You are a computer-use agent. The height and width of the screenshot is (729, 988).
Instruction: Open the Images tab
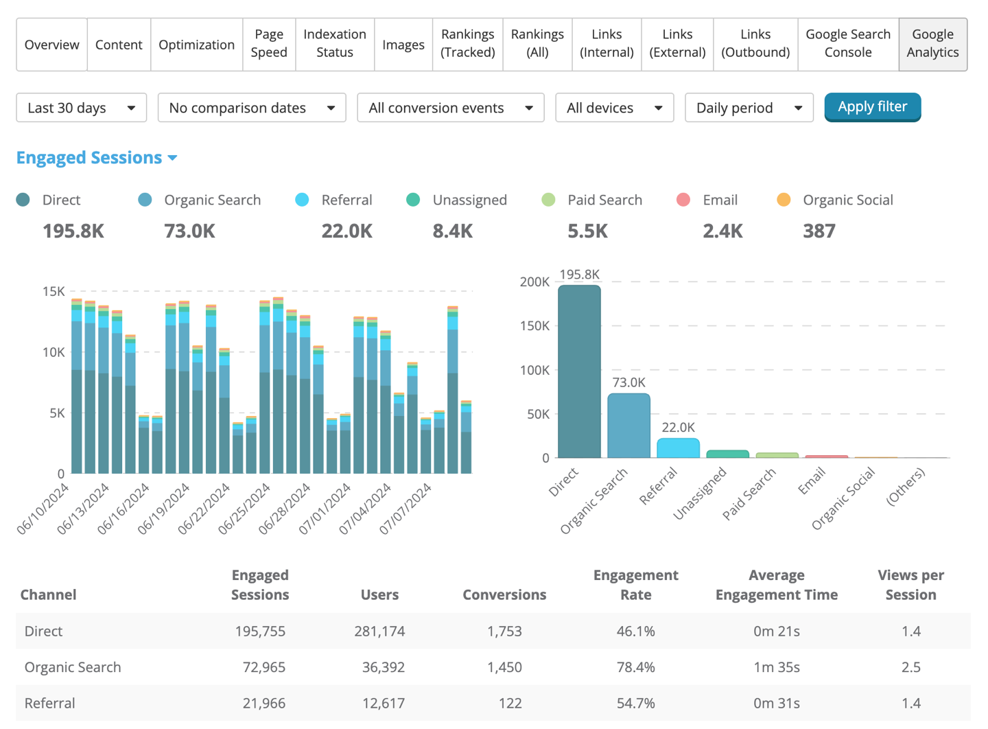tap(403, 45)
